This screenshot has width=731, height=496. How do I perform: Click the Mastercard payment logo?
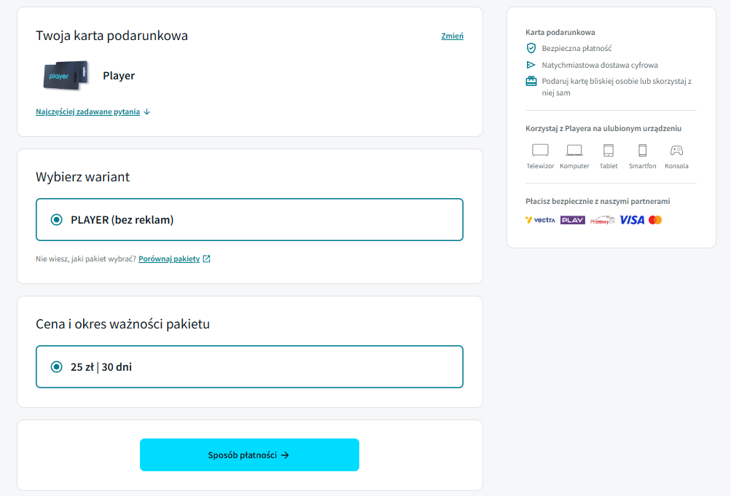(655, 220)
